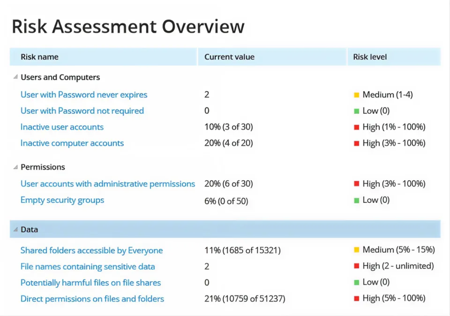
Task: Open Shared folders accessible by Everyone
Action: [91, 251]
